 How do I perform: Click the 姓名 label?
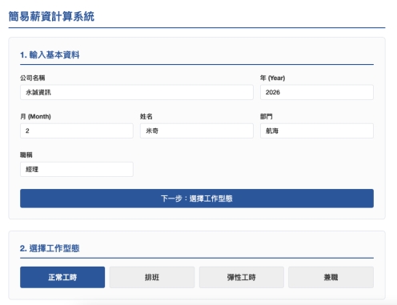146,116
